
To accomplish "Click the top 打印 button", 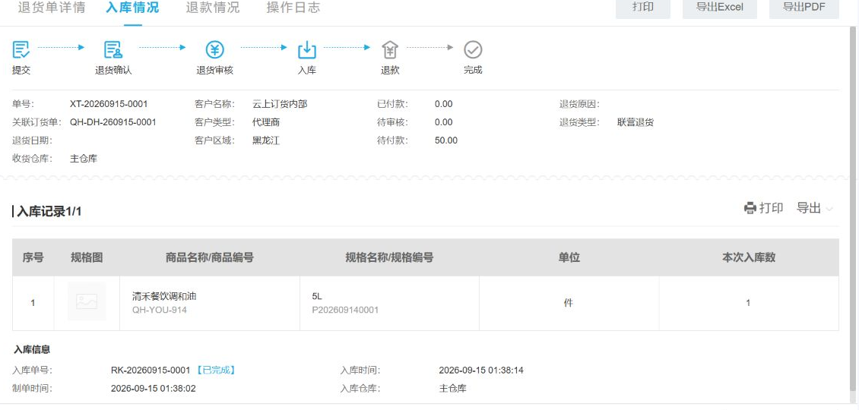I will pyautogui.click(x=642, y=8).
